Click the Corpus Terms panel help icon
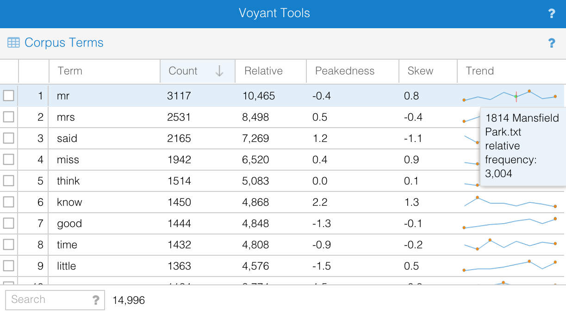Viewport: 566px width, 314px height. [551, 43]
